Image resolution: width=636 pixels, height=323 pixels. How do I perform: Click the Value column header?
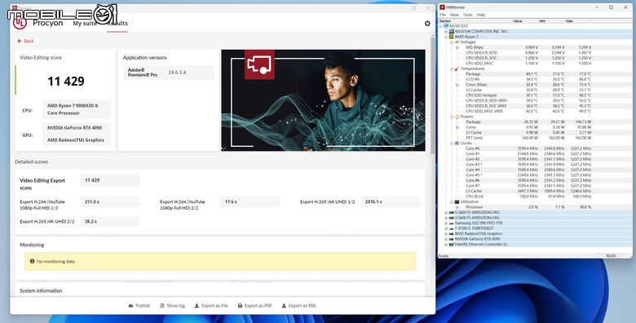[525, 20]
